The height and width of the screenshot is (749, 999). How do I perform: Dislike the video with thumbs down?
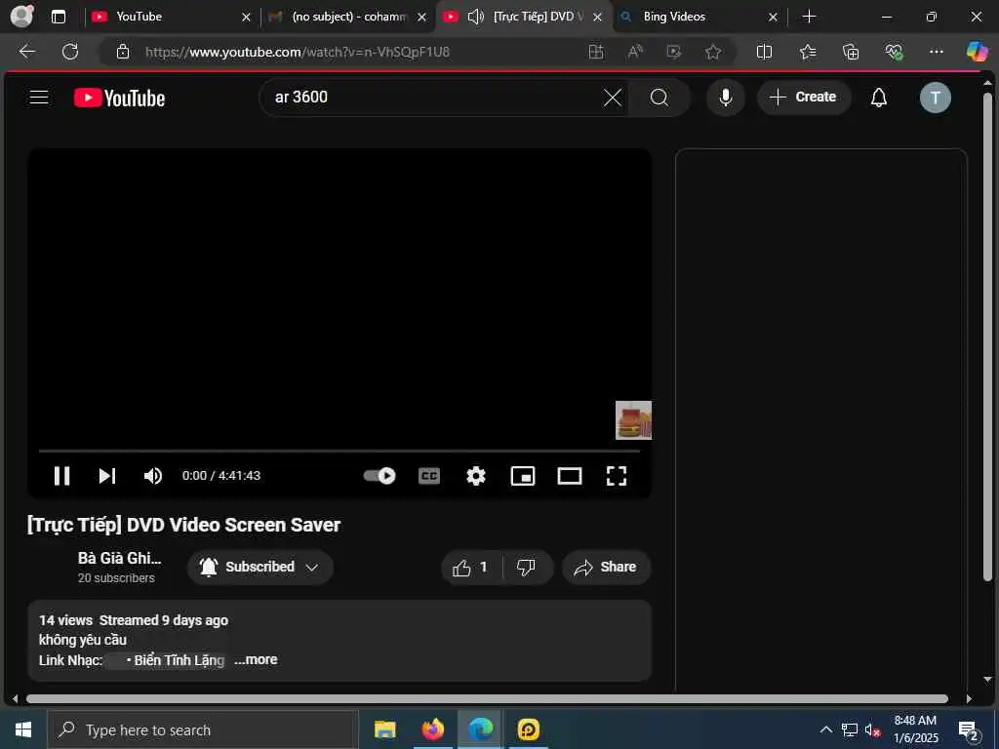pos(526,568)
